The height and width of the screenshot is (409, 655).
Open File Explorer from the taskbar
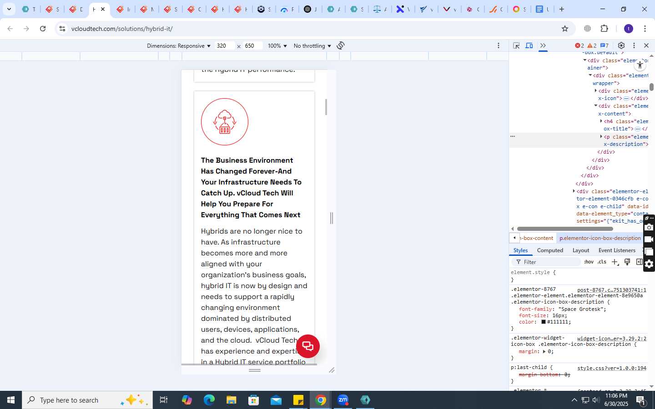[x=232, y=400]
